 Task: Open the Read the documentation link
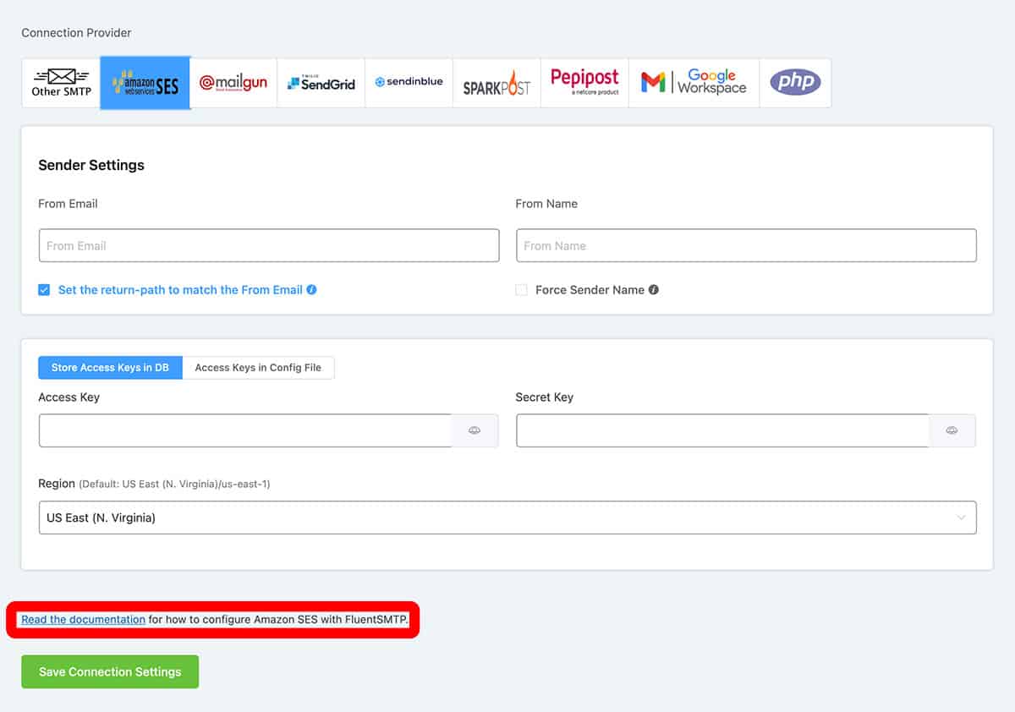coord(84,620)
